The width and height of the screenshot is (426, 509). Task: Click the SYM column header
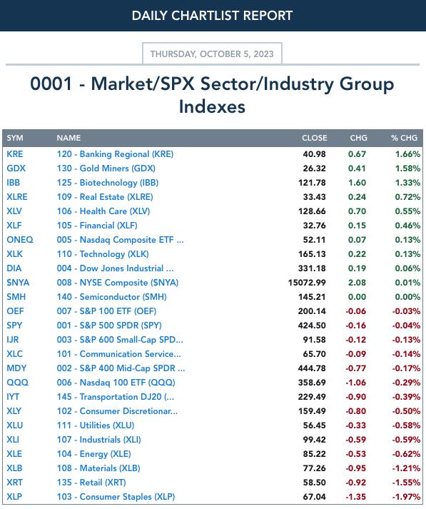coord(15,138)
